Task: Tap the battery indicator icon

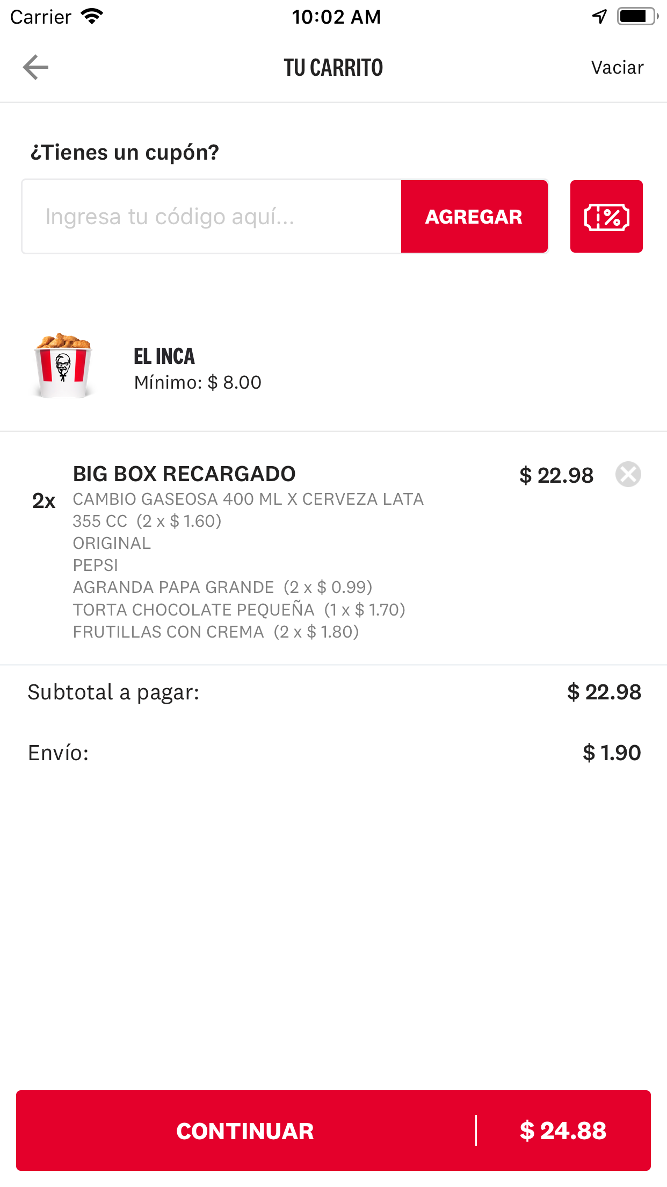Action: click(x=636, y=17)
